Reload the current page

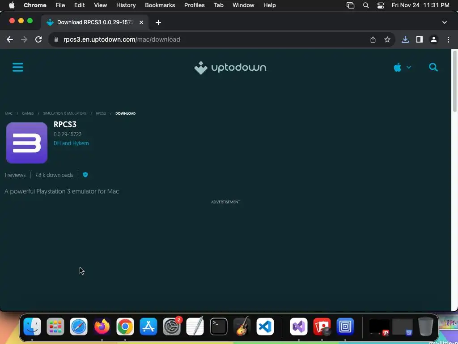click(38, 39)
